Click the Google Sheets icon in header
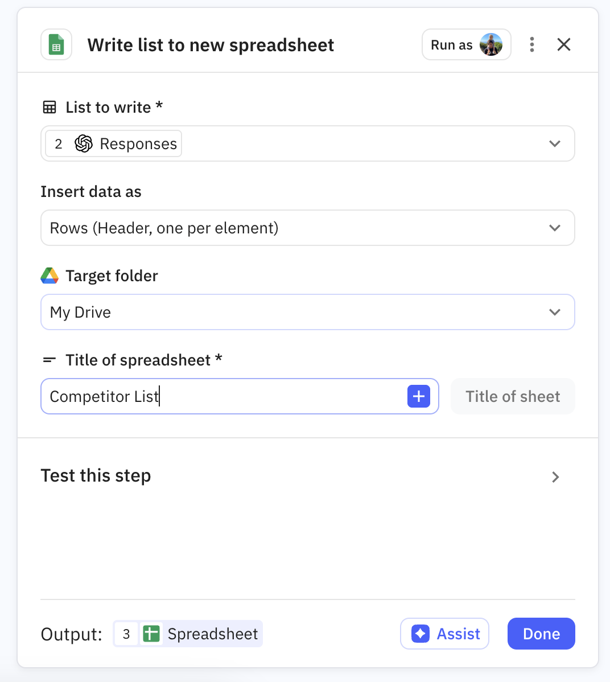This screenshot has height=682, width=610. [x=56, y=45]
